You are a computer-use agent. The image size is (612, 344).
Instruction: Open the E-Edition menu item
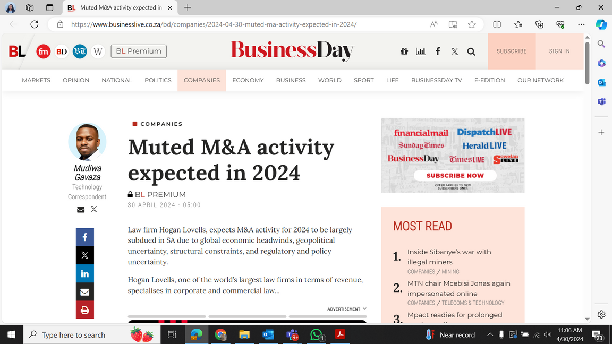[x=489, y=80]
